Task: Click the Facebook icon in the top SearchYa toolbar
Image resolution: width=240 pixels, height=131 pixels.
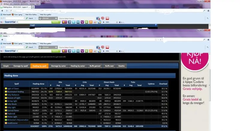Action: 69,22
